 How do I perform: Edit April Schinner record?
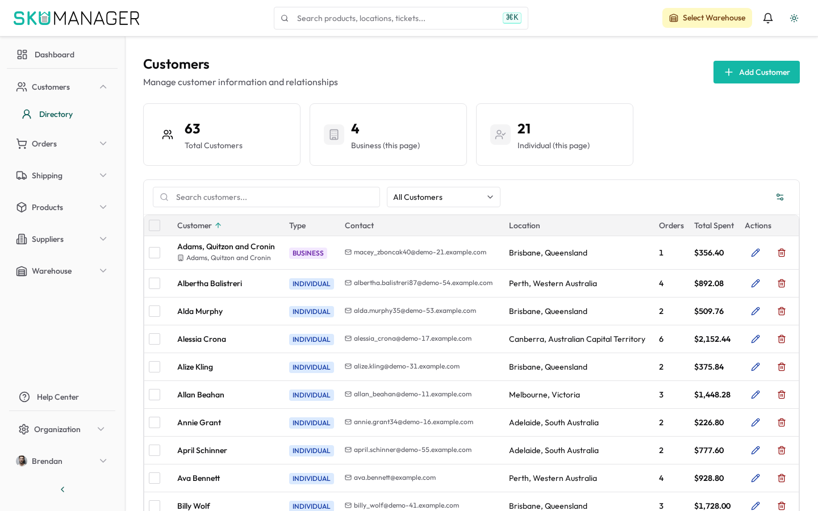(756, 450)
